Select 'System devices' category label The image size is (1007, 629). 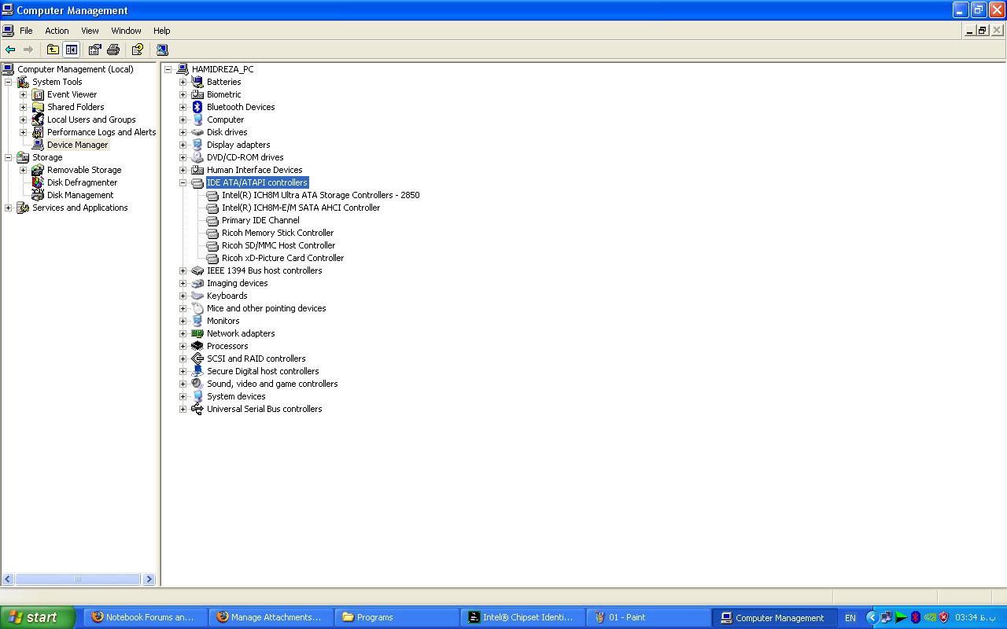click(236, 396)
